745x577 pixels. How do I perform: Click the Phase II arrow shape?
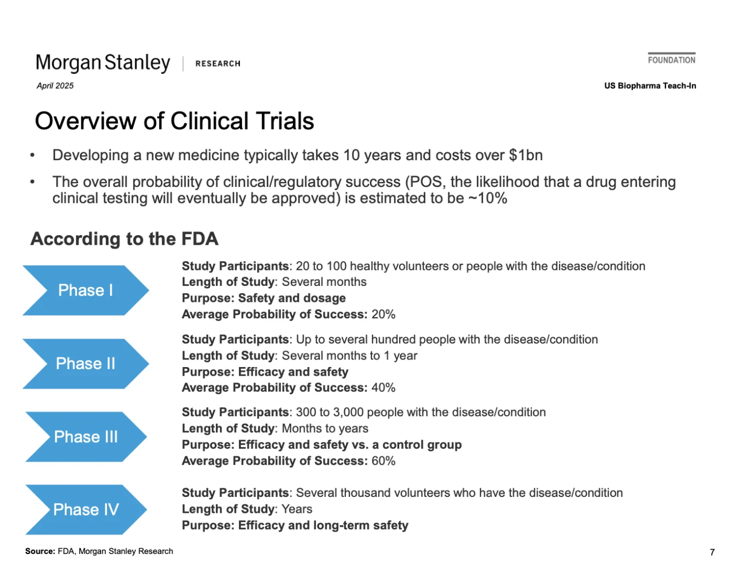(x=86, y=363)
